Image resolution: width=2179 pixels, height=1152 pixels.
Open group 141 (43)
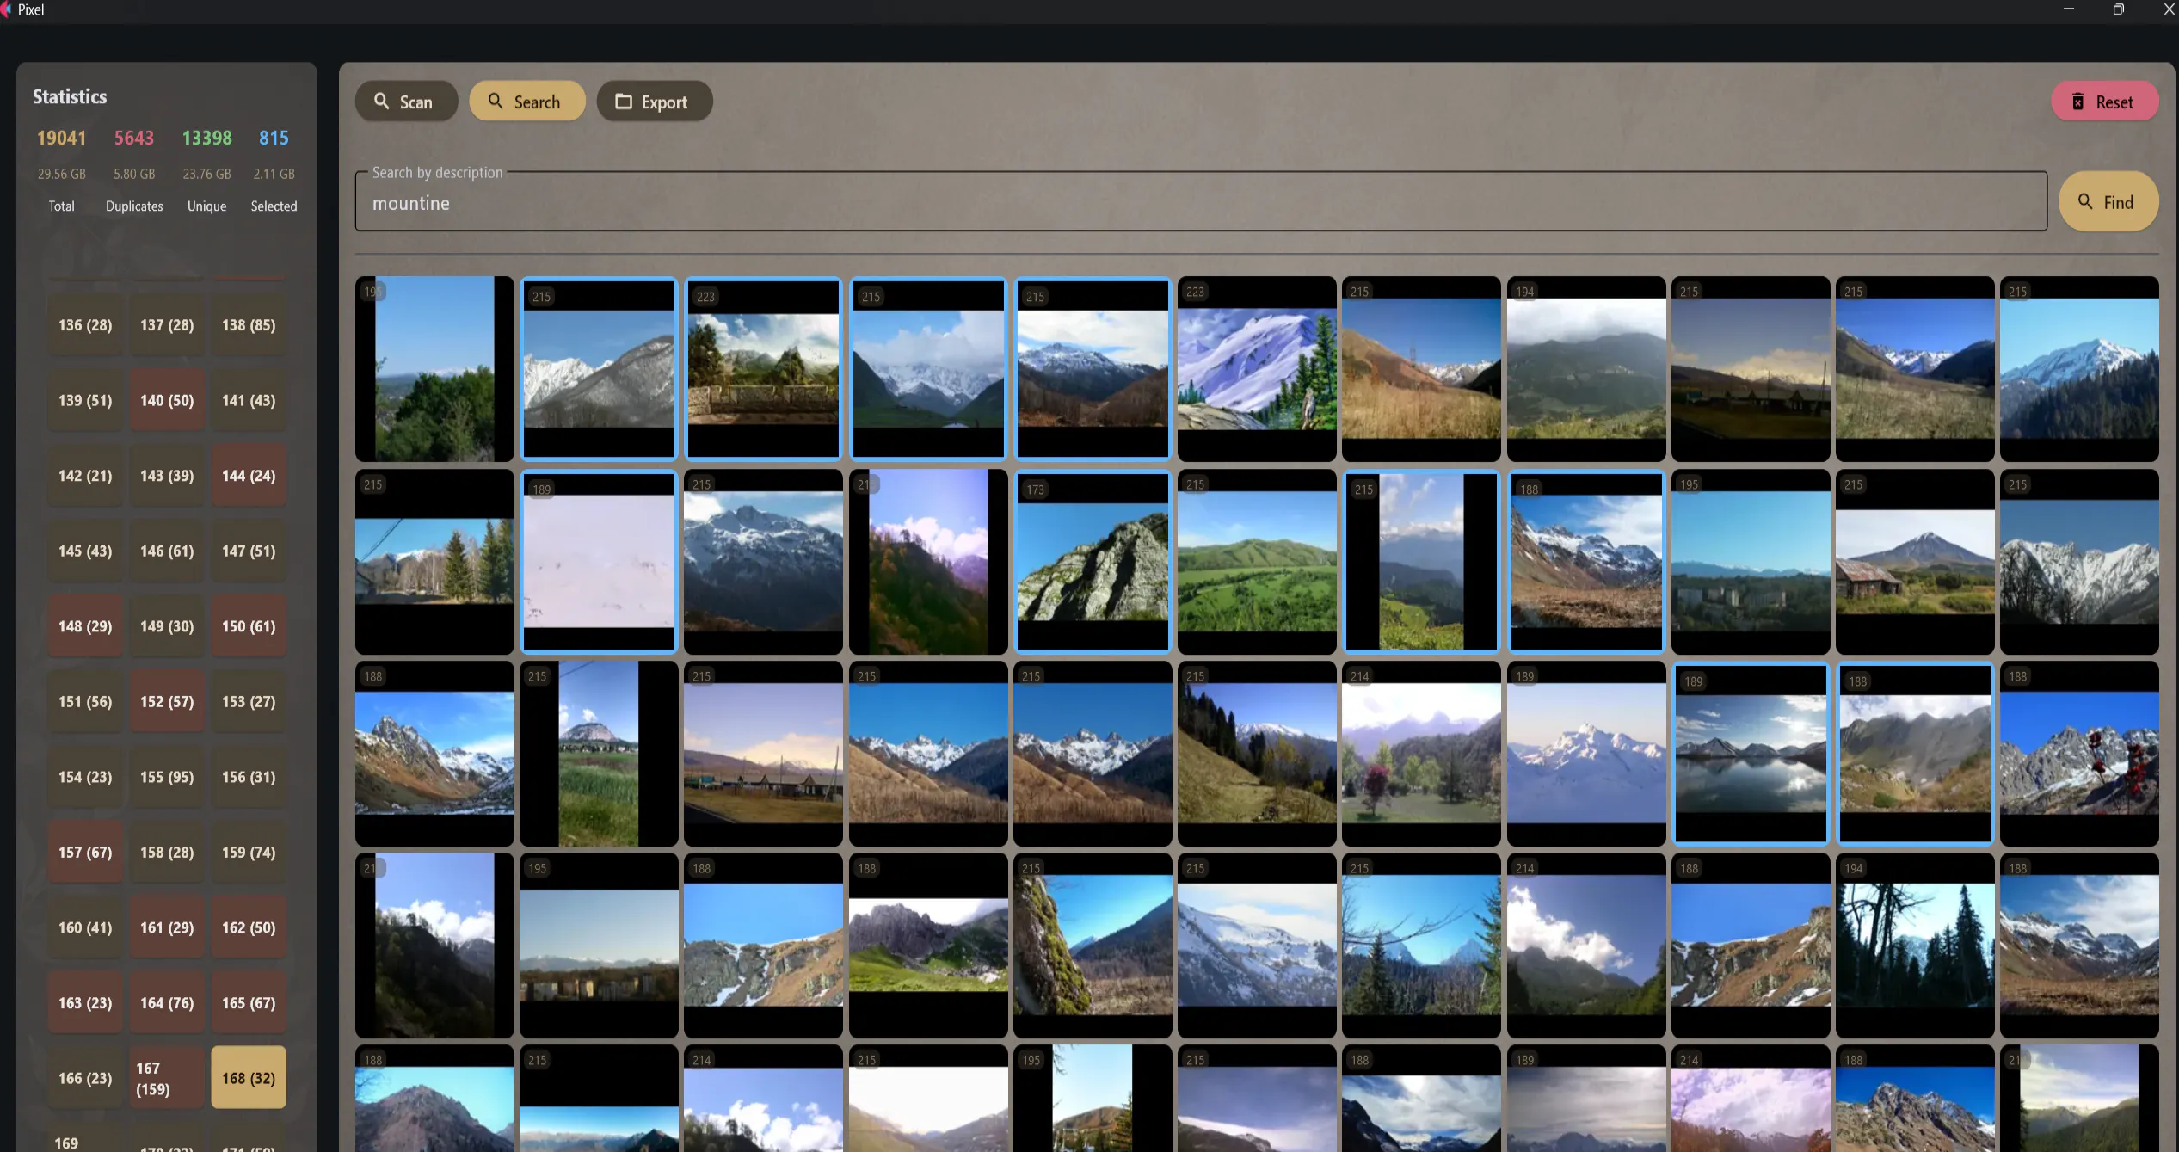tap(249, 400)
